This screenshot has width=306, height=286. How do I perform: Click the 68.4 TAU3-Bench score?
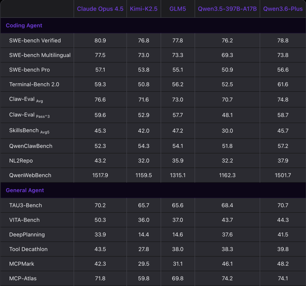click(227, 205)
